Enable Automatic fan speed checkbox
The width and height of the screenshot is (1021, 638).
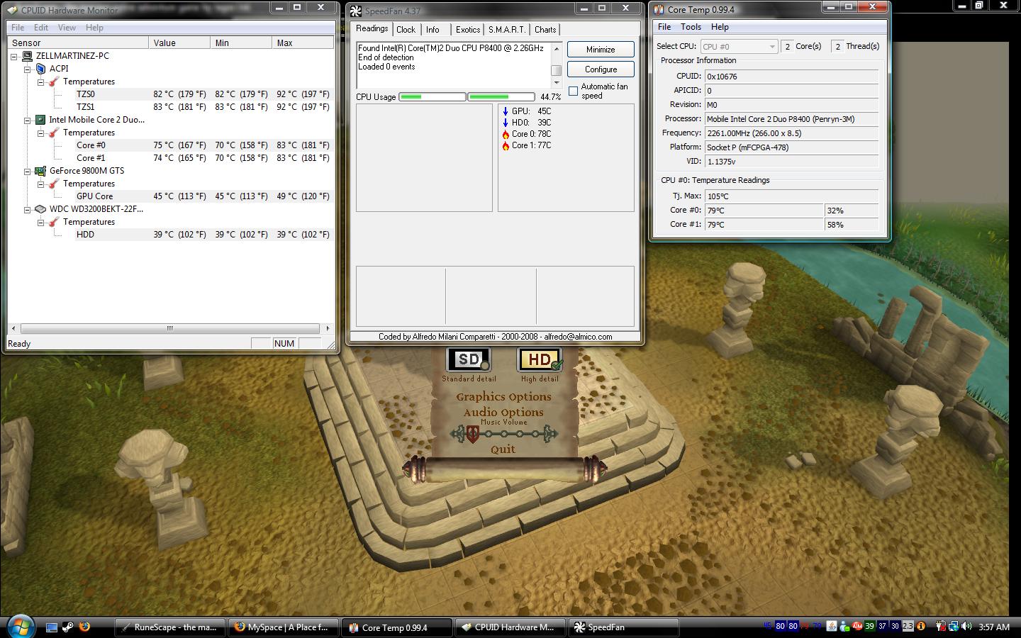pos(573,91)
